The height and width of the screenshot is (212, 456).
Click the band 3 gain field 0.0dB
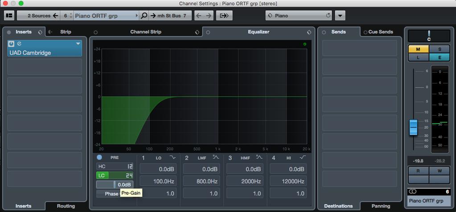pyautogui.click(x=245, y=169)
